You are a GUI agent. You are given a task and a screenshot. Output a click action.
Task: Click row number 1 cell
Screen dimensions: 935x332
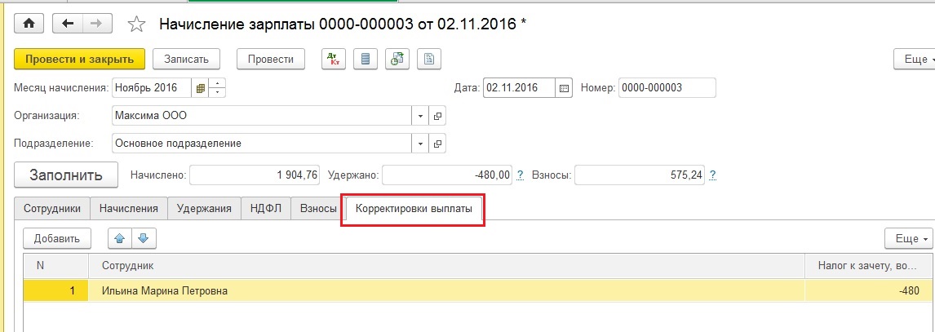(56, 291)
